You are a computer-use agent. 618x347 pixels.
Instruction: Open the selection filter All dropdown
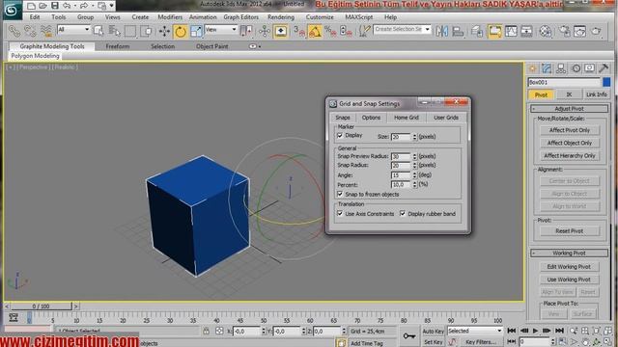point(73,30)
